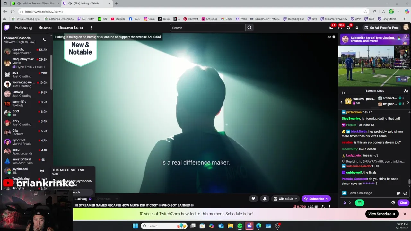Open the chat community users icon
The width and height of the screenshot is (411, 231).
point(406,91)
